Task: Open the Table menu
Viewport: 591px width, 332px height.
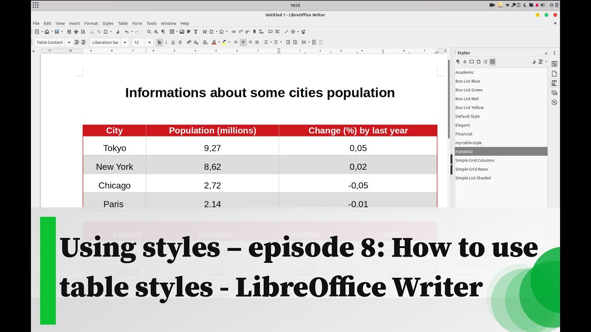Action: [123, 24]
